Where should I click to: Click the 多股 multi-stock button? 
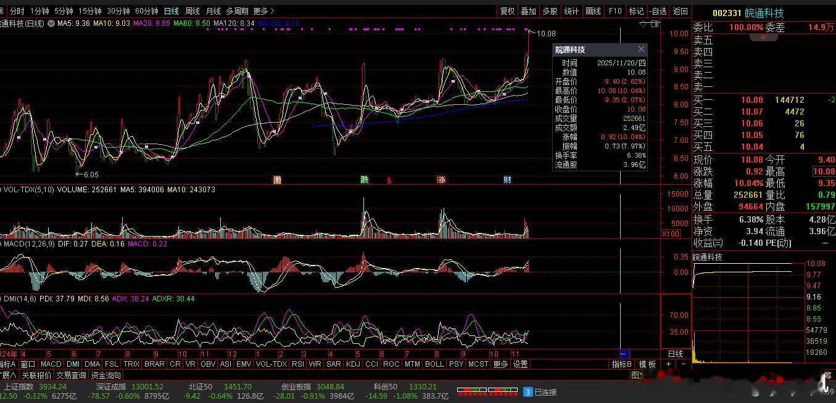550,11
